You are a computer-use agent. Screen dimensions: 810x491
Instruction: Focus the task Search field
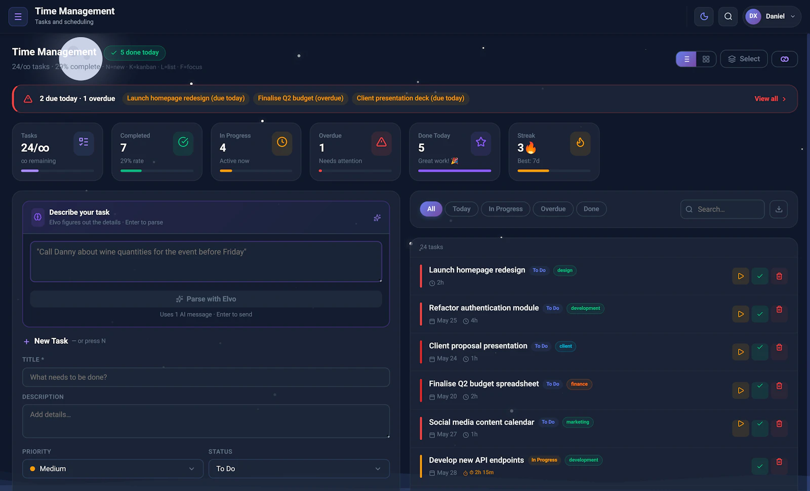(x=722, y=209)
